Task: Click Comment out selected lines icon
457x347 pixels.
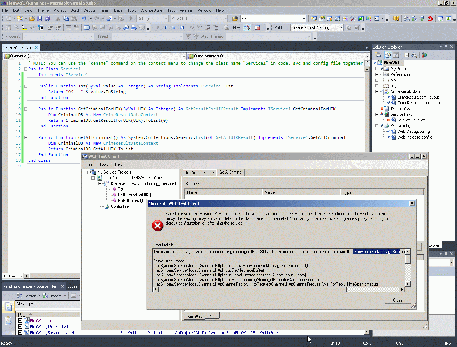Action: click(x=69, y=27)
